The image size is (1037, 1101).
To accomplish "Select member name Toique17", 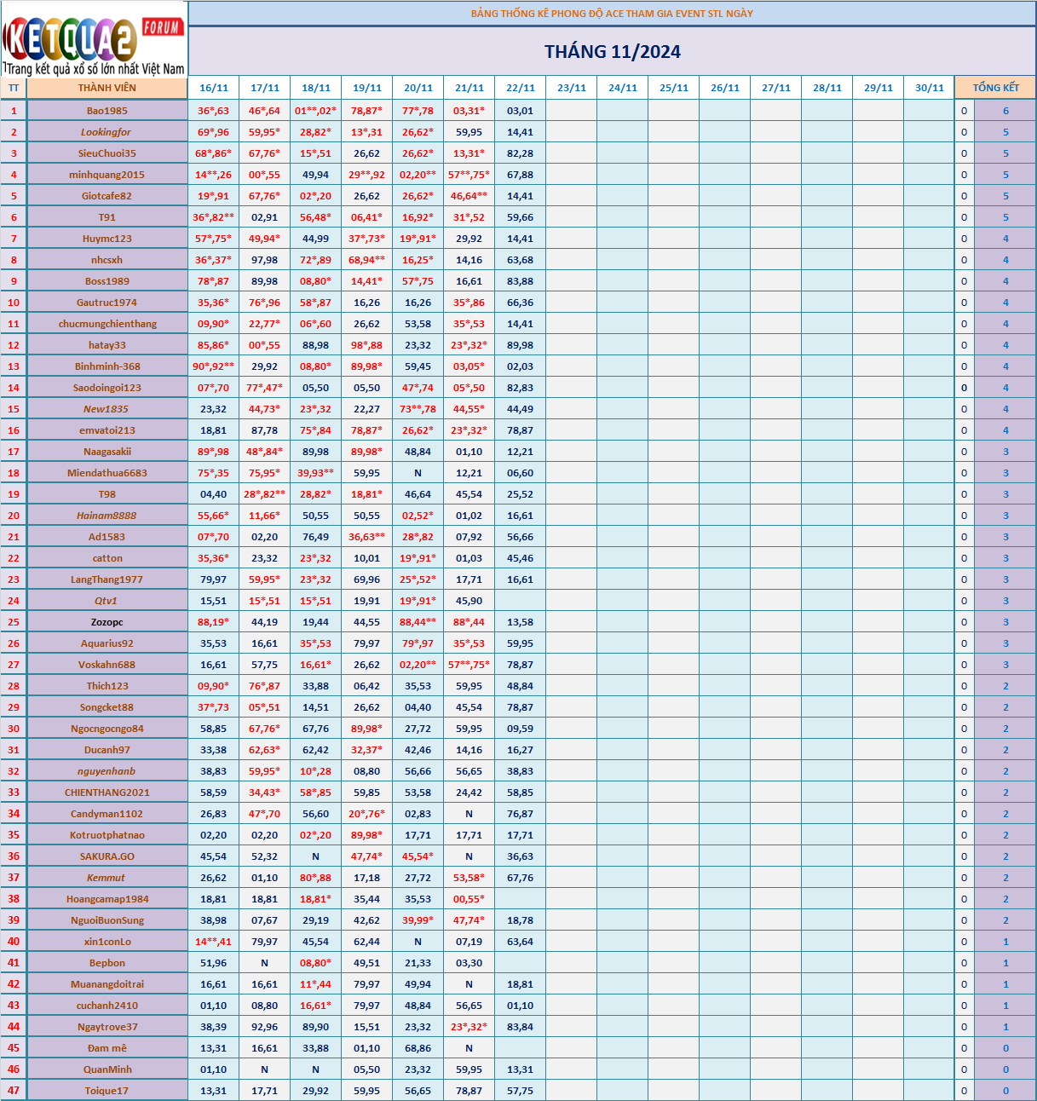I will (107, 1091).
